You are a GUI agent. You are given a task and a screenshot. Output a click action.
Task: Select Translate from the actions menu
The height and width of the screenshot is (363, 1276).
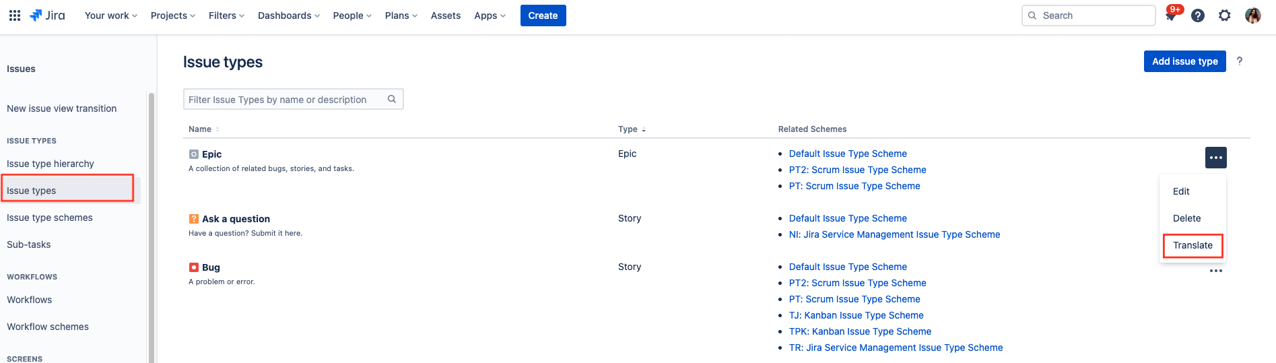pos(1193,245)
